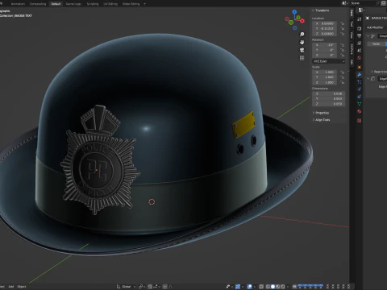Open the XYZ Euler rotation mode dropdown

click(x=329, y=61)
